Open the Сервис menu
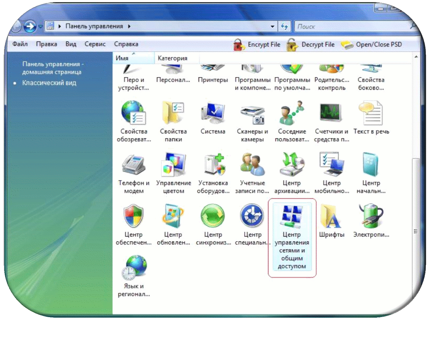 click(x=95, y=44)
